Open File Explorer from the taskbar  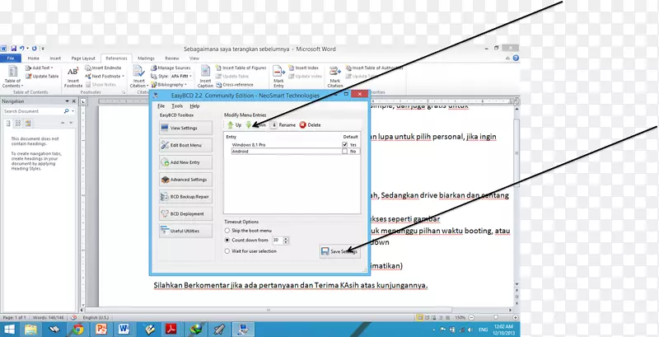(x=30, y=329)
